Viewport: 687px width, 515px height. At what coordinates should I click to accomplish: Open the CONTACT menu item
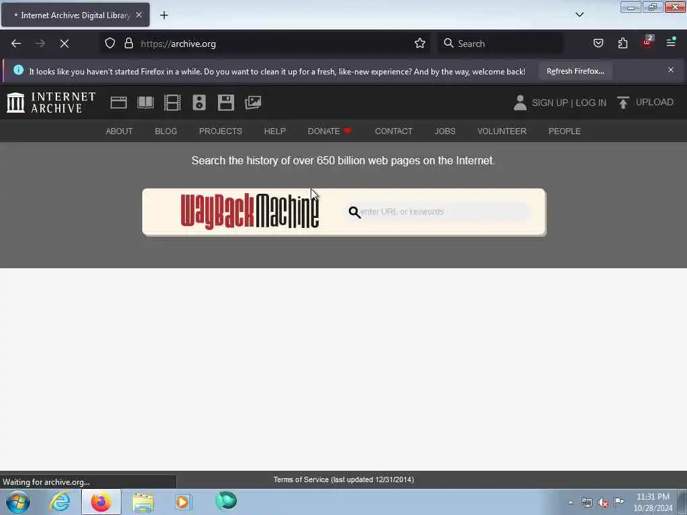click(393, 131)
